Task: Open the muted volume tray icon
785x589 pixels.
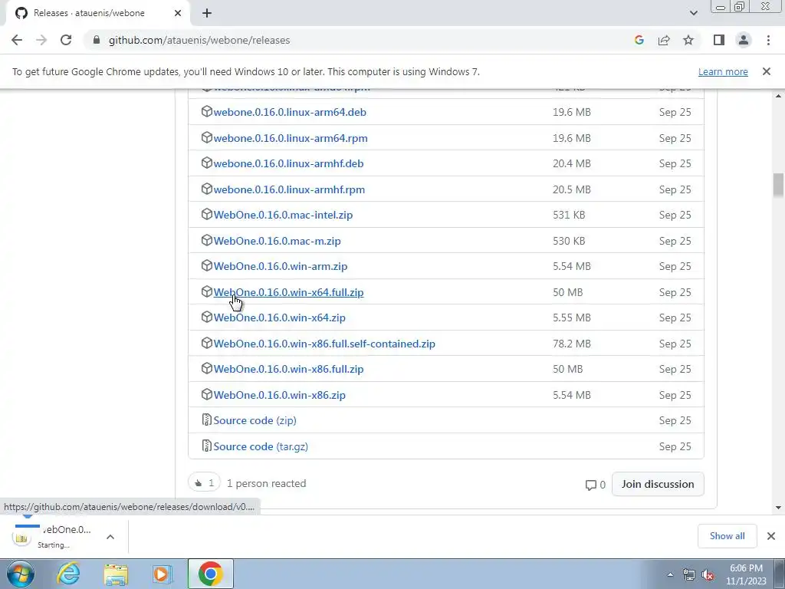Action: pyautogui.click(x=708, y=575)
